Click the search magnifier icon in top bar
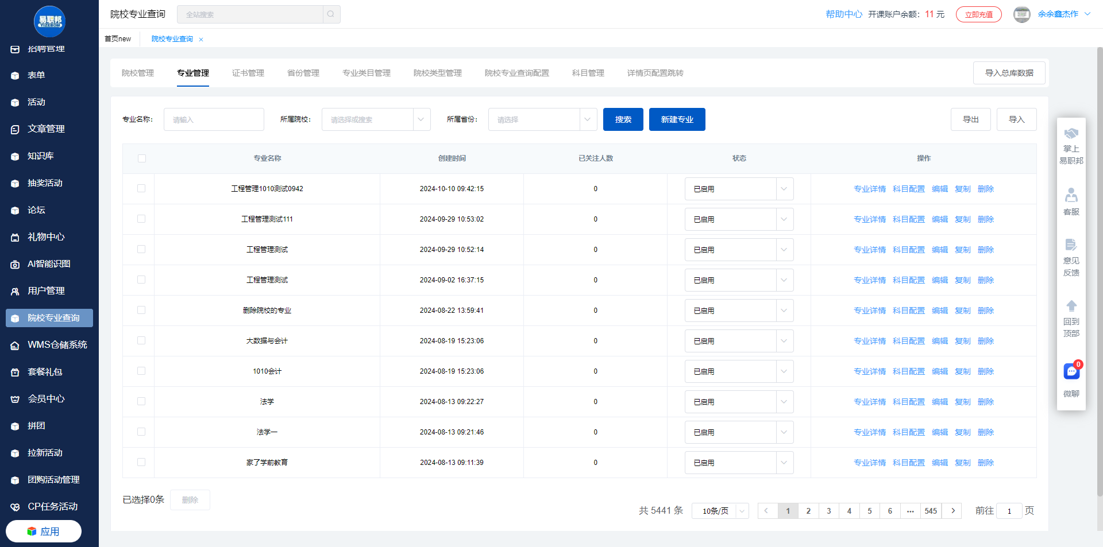1103x547 pixels. 331,14
